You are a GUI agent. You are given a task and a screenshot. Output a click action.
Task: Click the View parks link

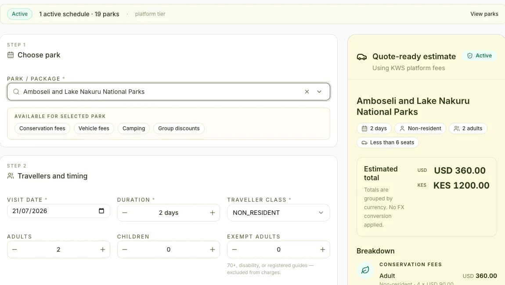(x=484, y=14)
